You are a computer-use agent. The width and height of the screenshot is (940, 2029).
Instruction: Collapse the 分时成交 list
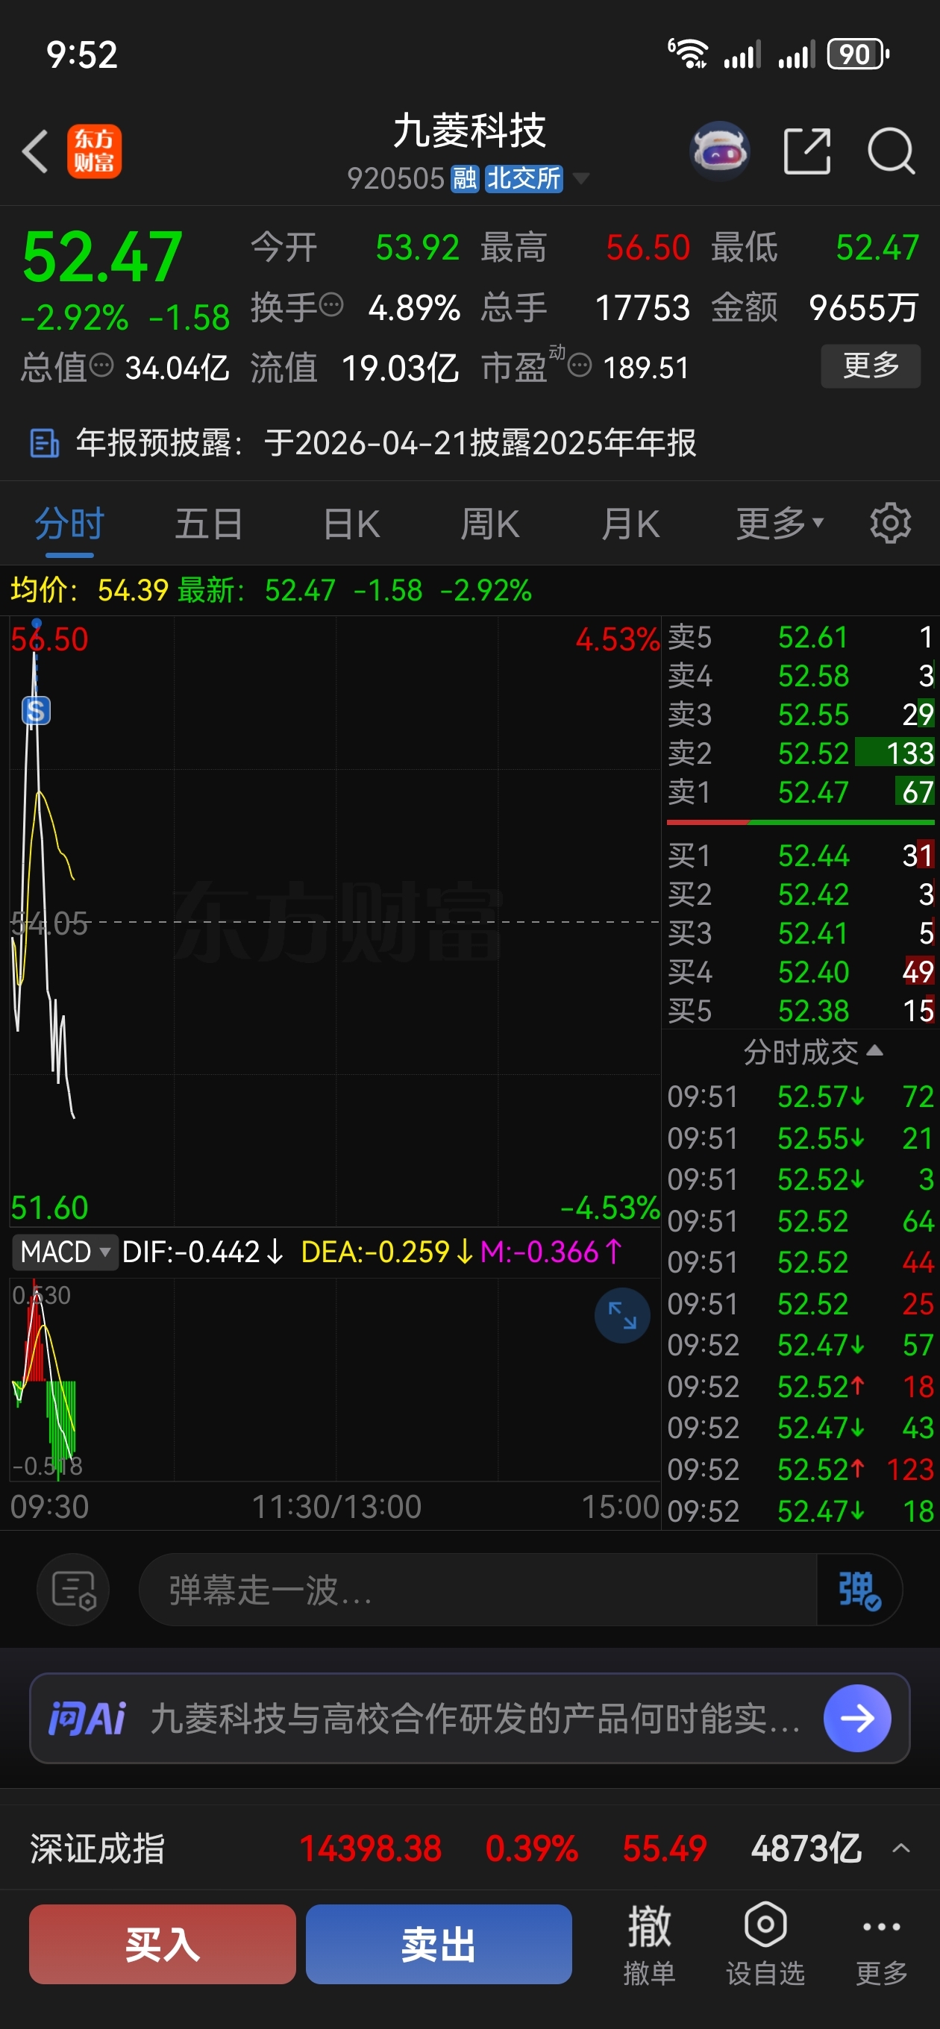pyautogui.click(x=812, y=1052)
